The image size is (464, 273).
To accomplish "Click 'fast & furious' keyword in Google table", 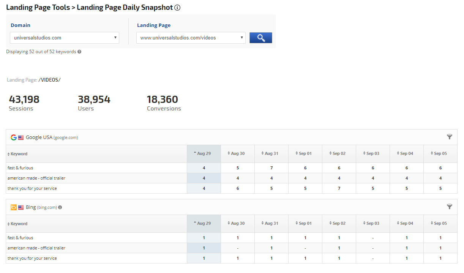I will [21, 168].
